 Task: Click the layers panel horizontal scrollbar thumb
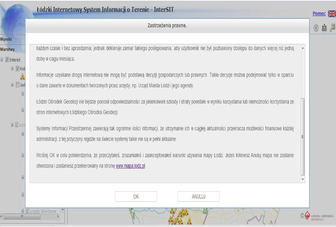click(x=22, y=216)
